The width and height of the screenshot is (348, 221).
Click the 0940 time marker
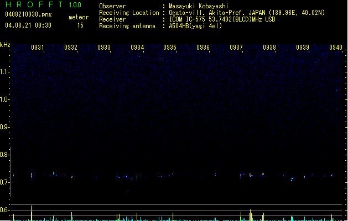click(336, 48)
